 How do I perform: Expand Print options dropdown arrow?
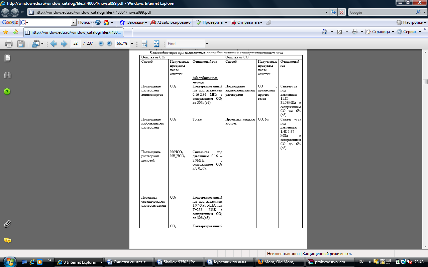pos(362,32)
